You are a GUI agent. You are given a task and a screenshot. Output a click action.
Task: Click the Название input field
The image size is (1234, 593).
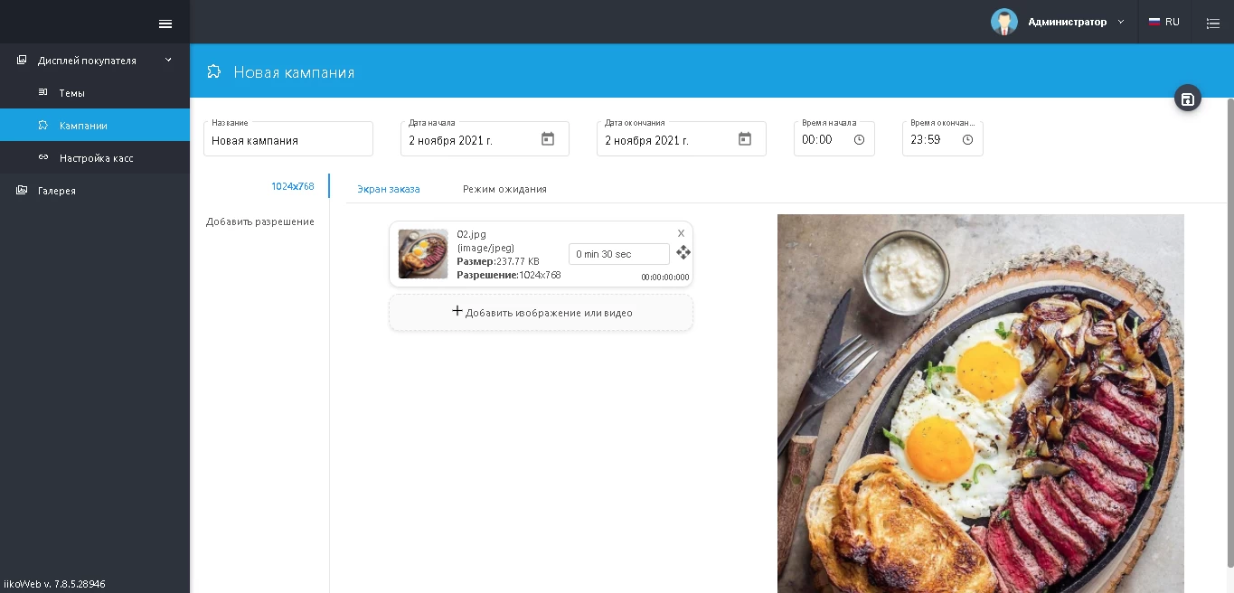click(287, 140)
